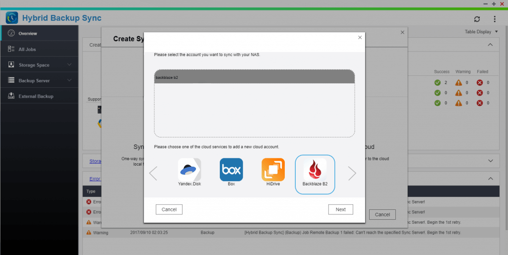
Task: Click the All Jobs list icon
Action: [11, 49]
